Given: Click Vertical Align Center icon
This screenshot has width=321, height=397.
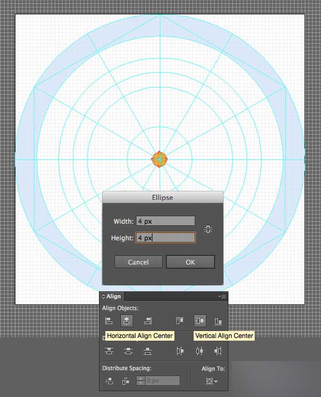Looking at the screenshot, I should pyautogui.click(x=200, y=320).
